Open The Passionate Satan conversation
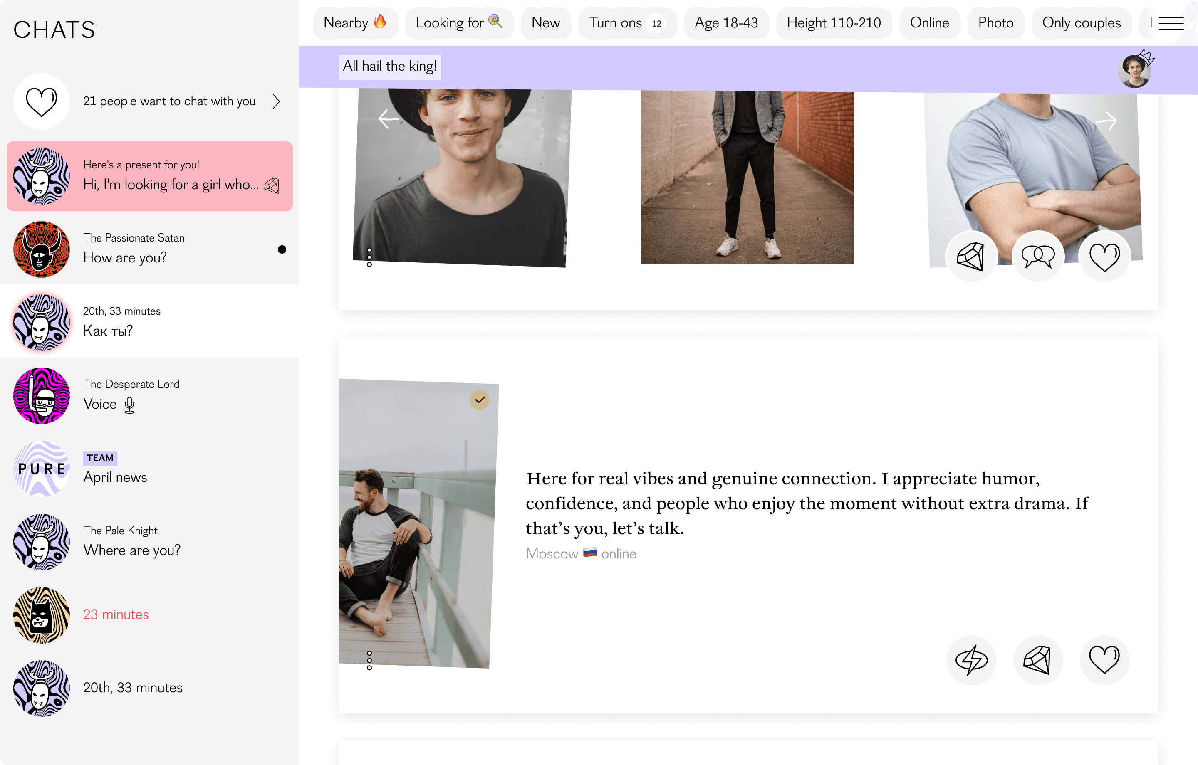Image resolution: width=1198 pixels, height=765 pixels. [x=150, y=249]
